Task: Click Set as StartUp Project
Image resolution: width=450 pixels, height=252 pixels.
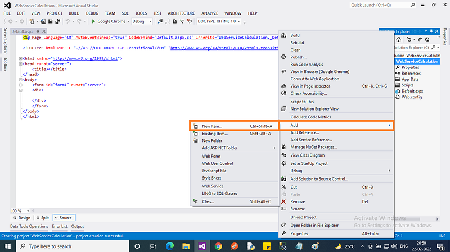Action: (336, 163)
